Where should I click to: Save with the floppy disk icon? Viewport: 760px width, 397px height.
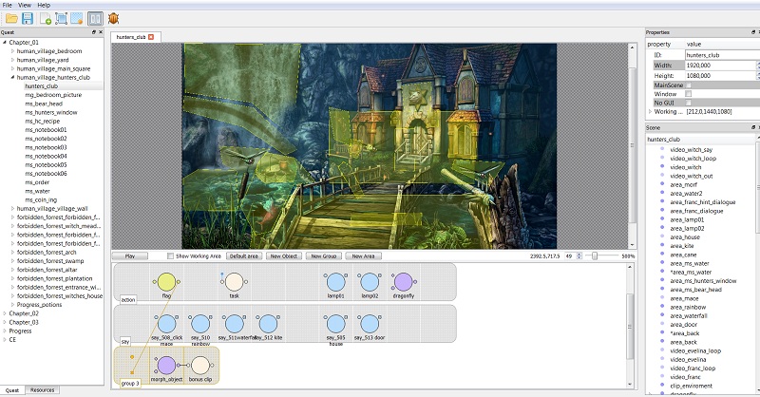28,19
